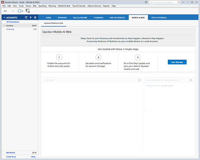Click the back navigation arrow
The width and height of the screenshot is (200, 160).
point(5,11)
